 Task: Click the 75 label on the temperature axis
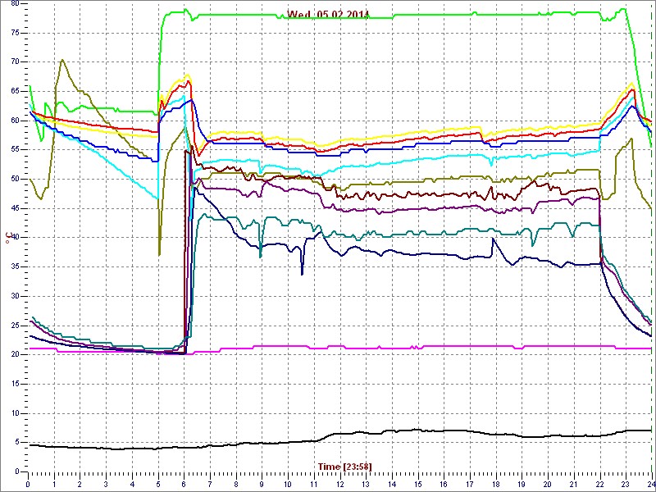pos(16,33)
